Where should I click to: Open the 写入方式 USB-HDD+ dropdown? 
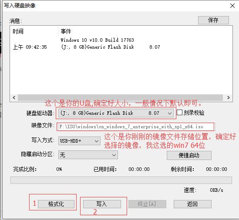79,141
